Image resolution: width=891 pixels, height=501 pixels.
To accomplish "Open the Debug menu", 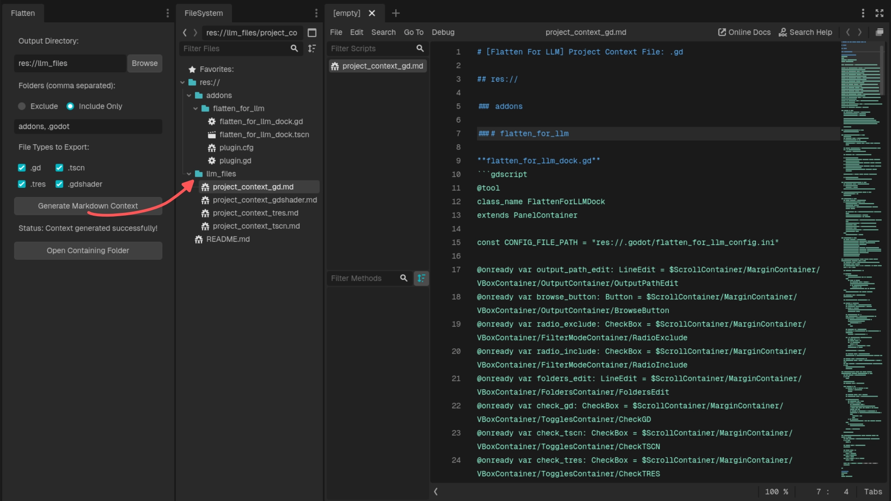I will [443, 32].
